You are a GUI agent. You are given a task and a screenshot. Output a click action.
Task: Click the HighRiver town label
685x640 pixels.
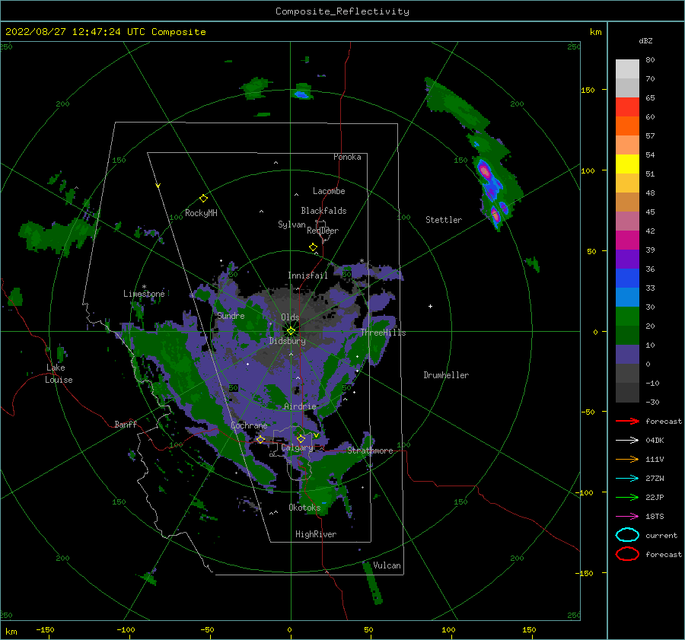pos(316,534)
